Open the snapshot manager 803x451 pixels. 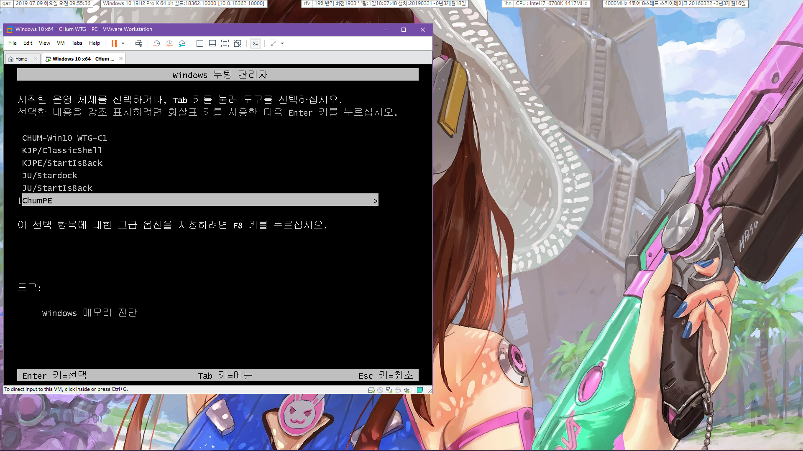click(x=182, y=43)
